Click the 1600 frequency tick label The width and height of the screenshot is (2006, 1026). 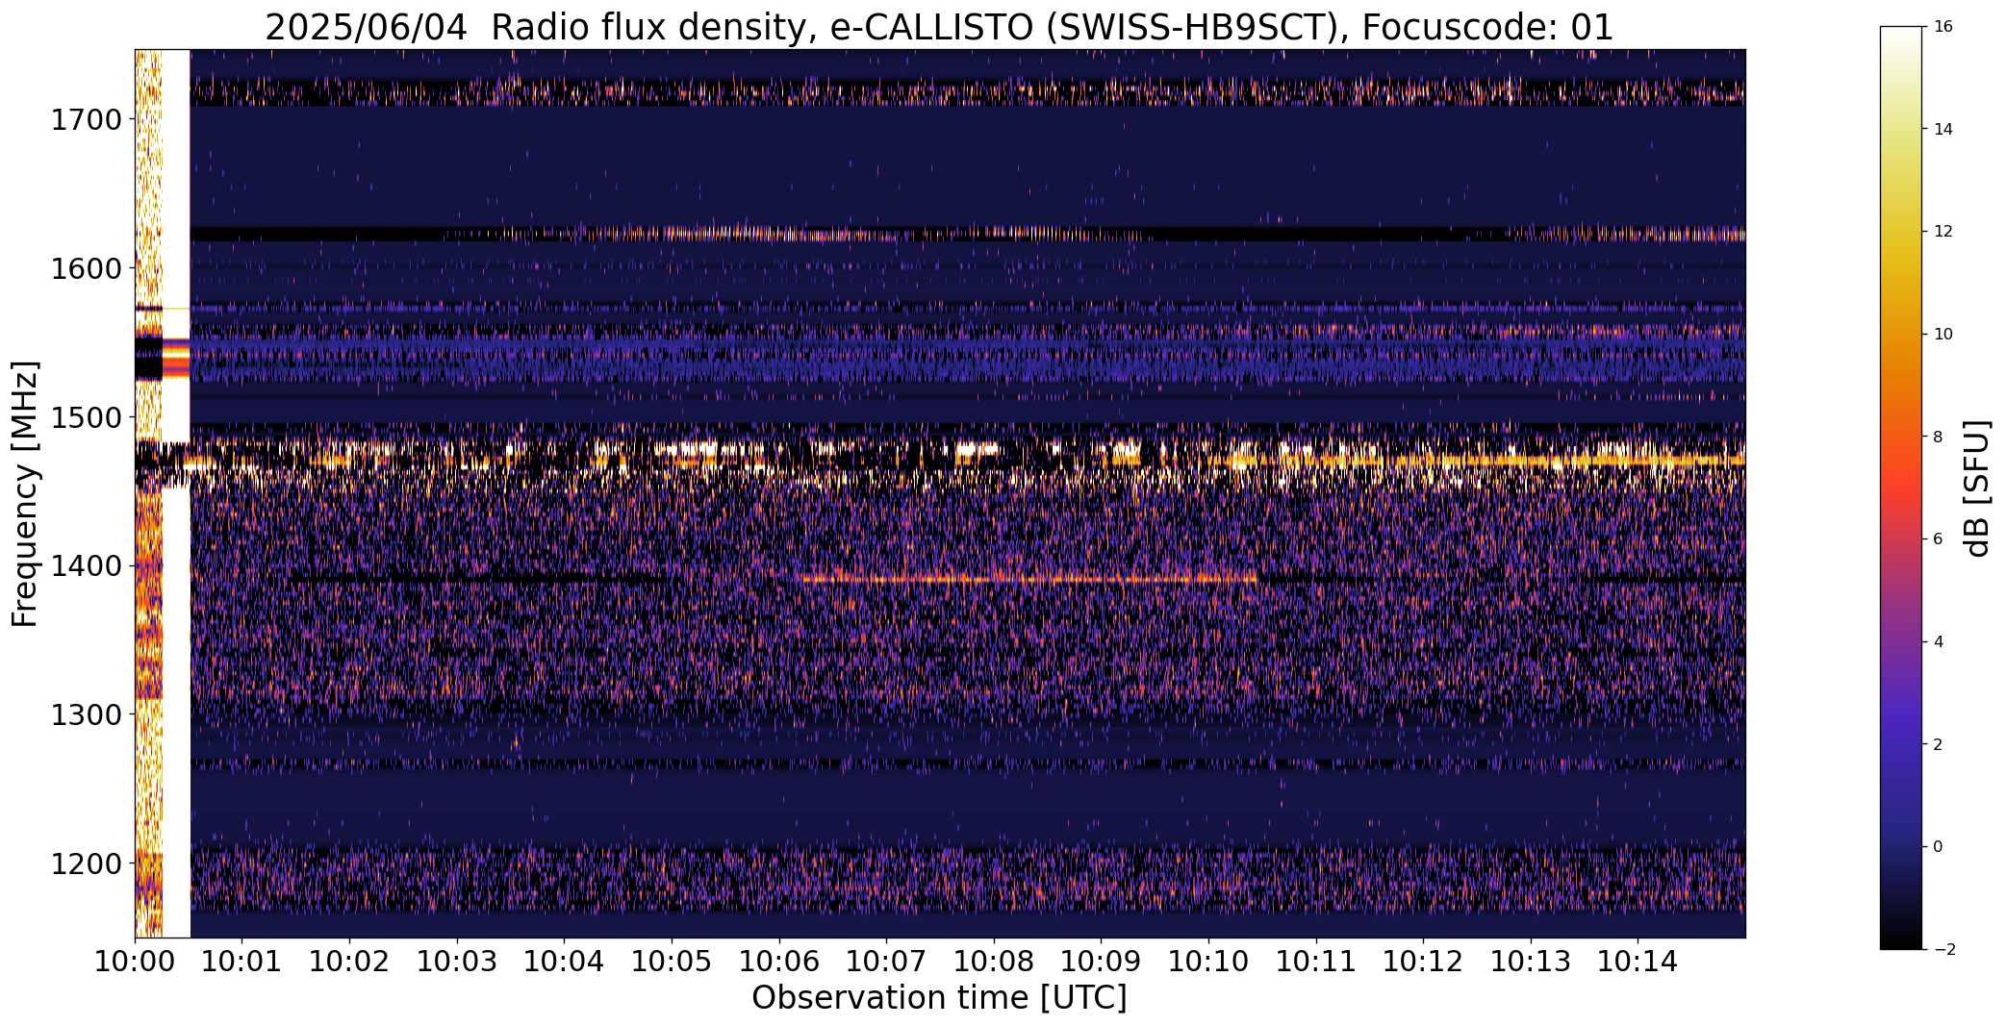point(86,268)
